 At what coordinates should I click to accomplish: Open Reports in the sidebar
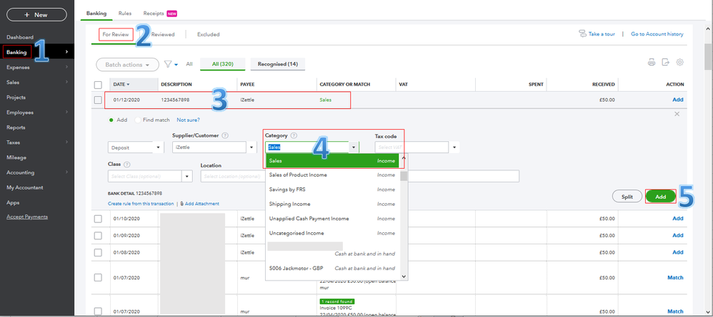click(x=16, y=128)
